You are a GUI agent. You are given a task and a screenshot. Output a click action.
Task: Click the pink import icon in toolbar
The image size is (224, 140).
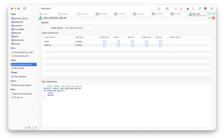(176, 9)
